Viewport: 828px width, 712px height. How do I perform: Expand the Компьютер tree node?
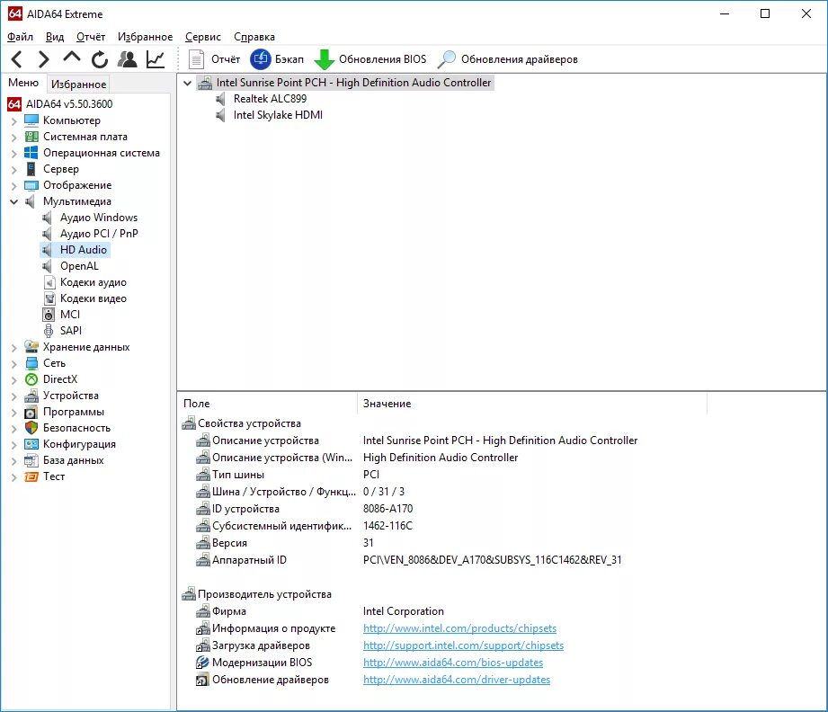tap(14, 121)
